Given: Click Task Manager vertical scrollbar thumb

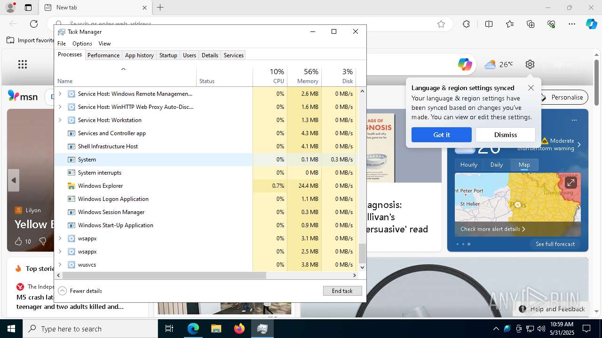Looking at the screenshot, I should pos(362,253).
